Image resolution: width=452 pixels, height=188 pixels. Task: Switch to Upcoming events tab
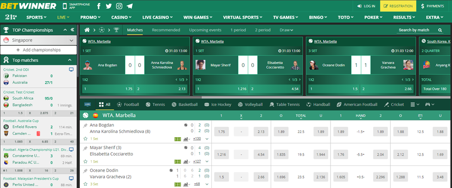205,30
